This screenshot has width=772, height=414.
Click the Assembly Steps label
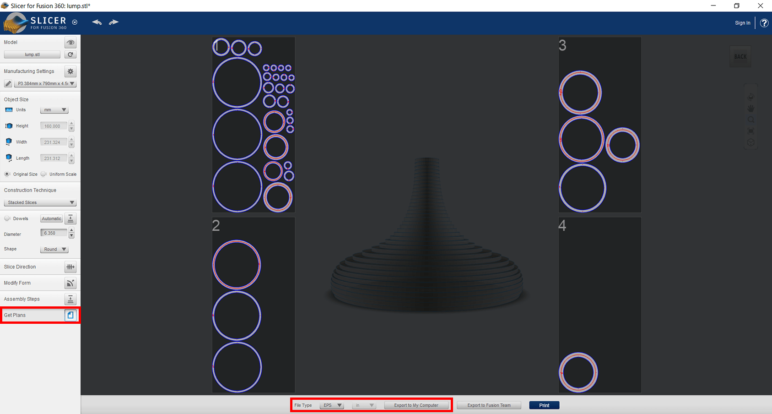22,299
